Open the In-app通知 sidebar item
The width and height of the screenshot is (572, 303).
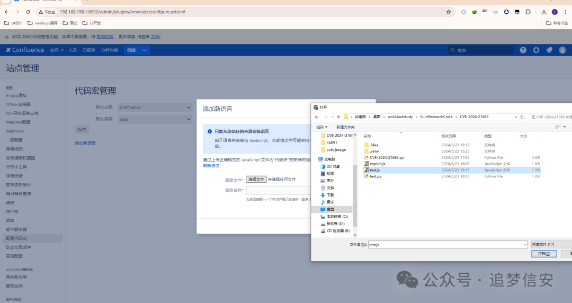pos(16,96)
